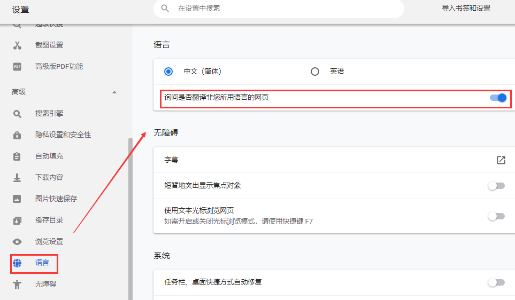
Task: Click the scissors icon for 截图设置
Action: point(17,45)
